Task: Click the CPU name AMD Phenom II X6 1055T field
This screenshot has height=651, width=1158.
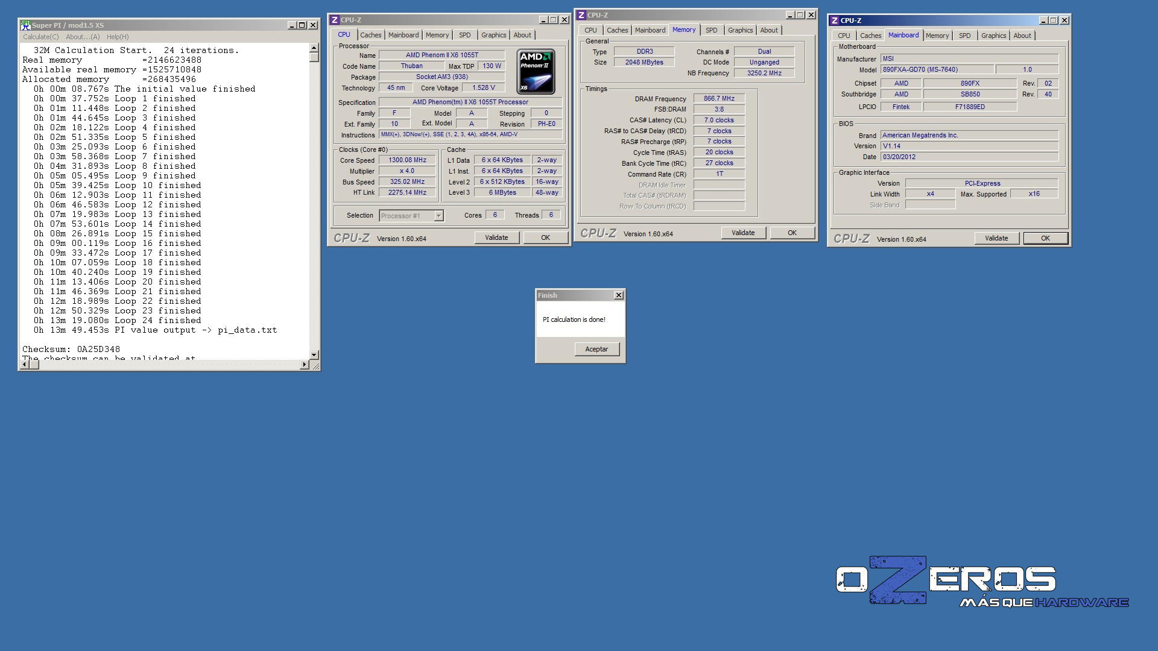Action: [x=442, y=55]
